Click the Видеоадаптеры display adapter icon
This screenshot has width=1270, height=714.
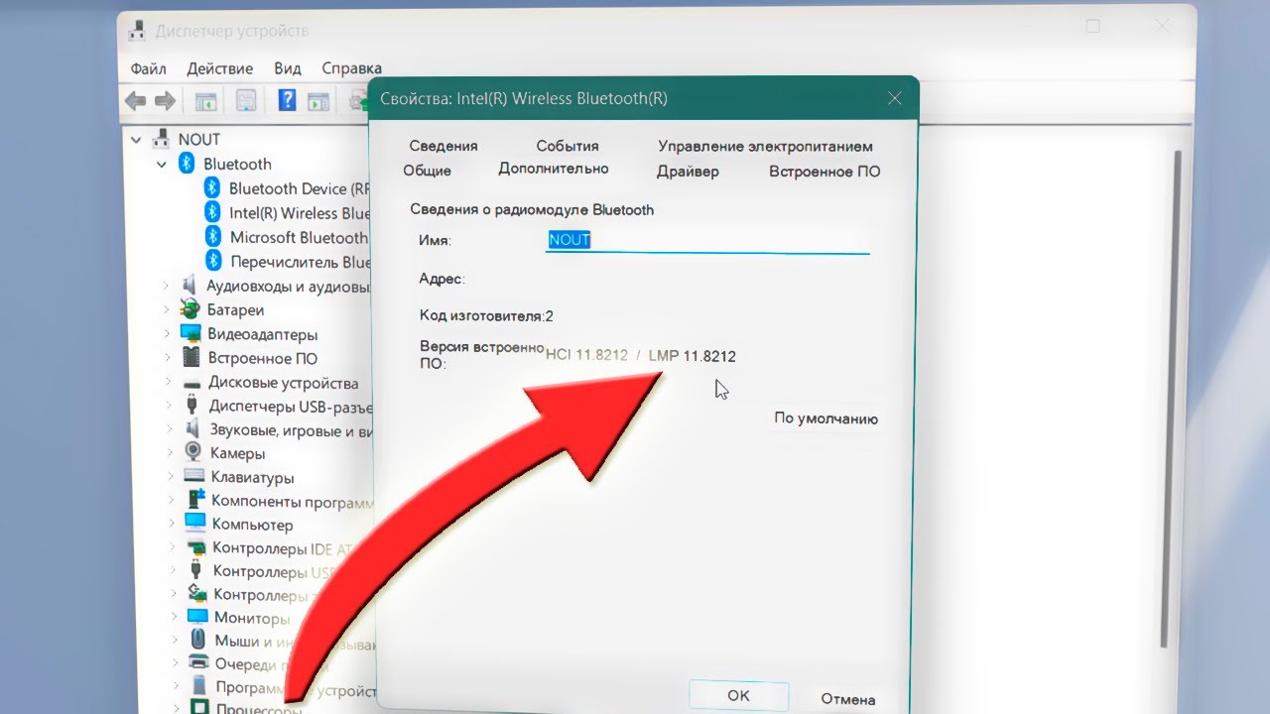(x=191, y=334)
